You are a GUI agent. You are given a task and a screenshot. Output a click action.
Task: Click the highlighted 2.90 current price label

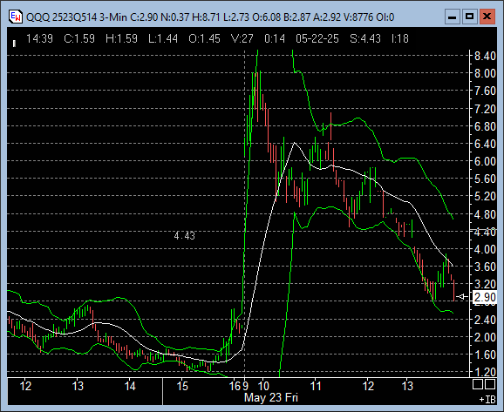[x=485, y=297]
